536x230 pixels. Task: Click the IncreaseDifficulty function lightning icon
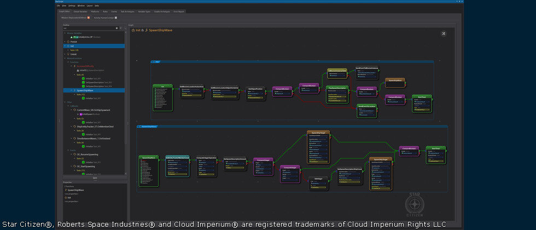point(74,66)
